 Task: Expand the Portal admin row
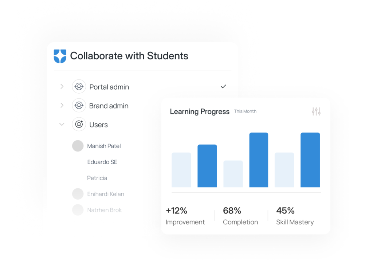click(62, 87)
